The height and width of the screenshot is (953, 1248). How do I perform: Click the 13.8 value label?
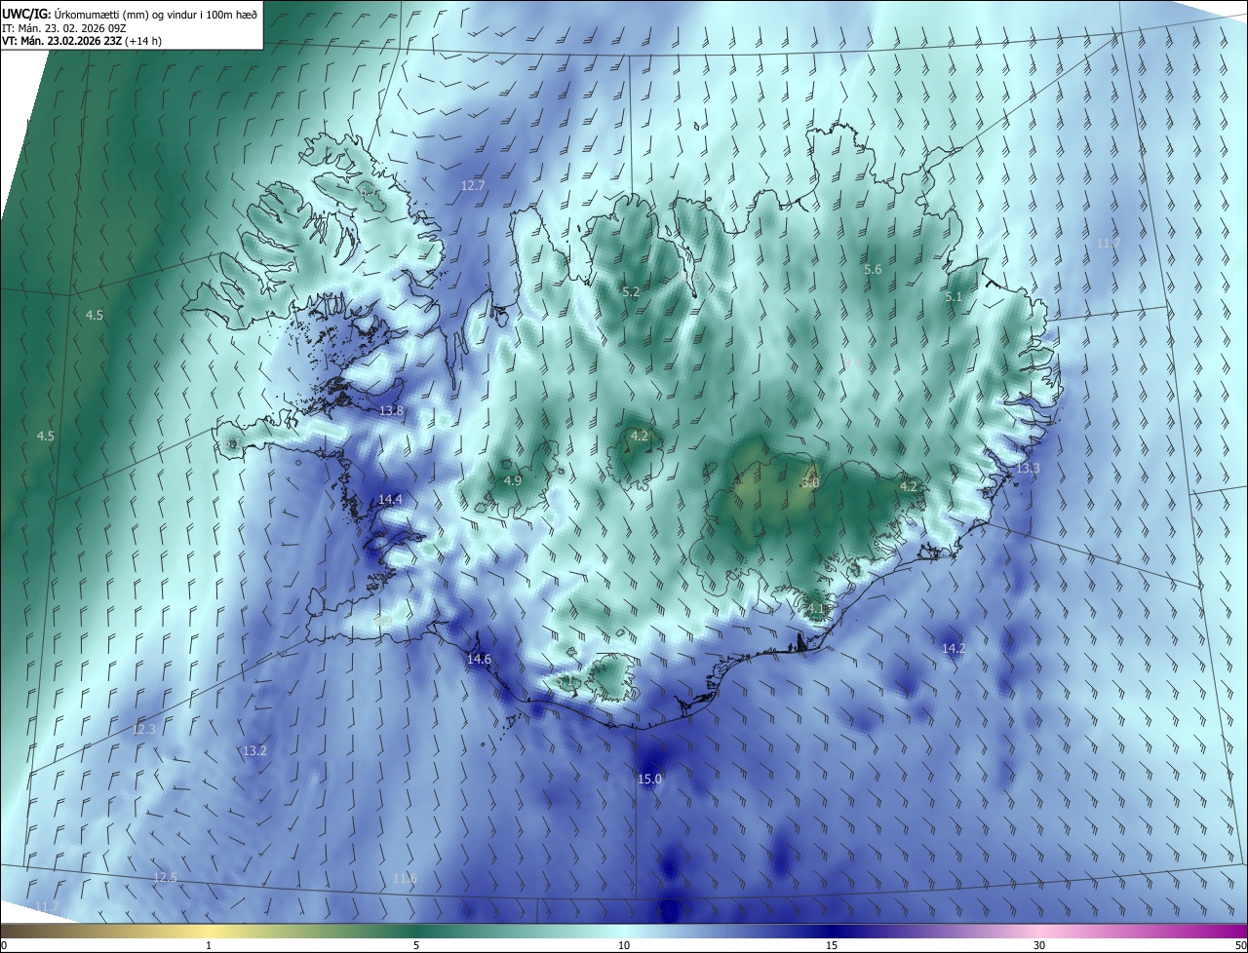[391, 411]
